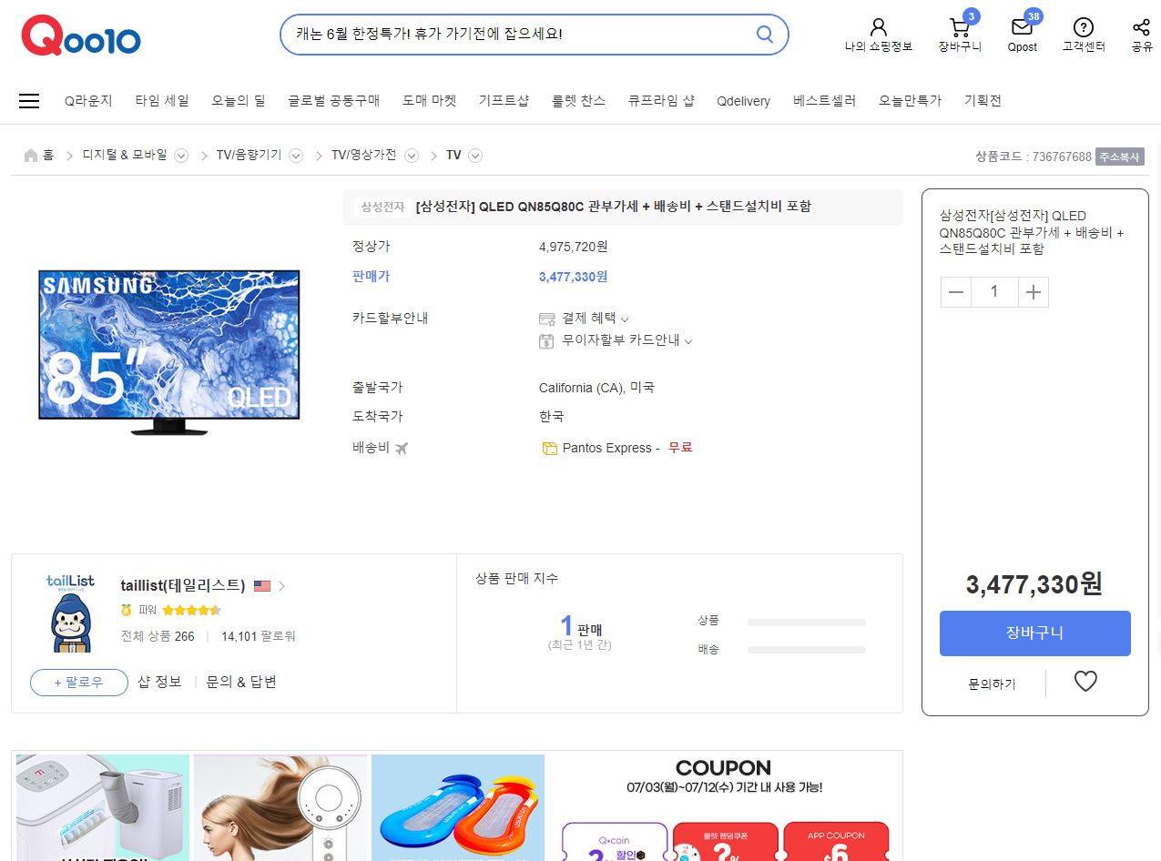
Task: Click the 정상가 4,975,720원 text
Action: [573, 247]
